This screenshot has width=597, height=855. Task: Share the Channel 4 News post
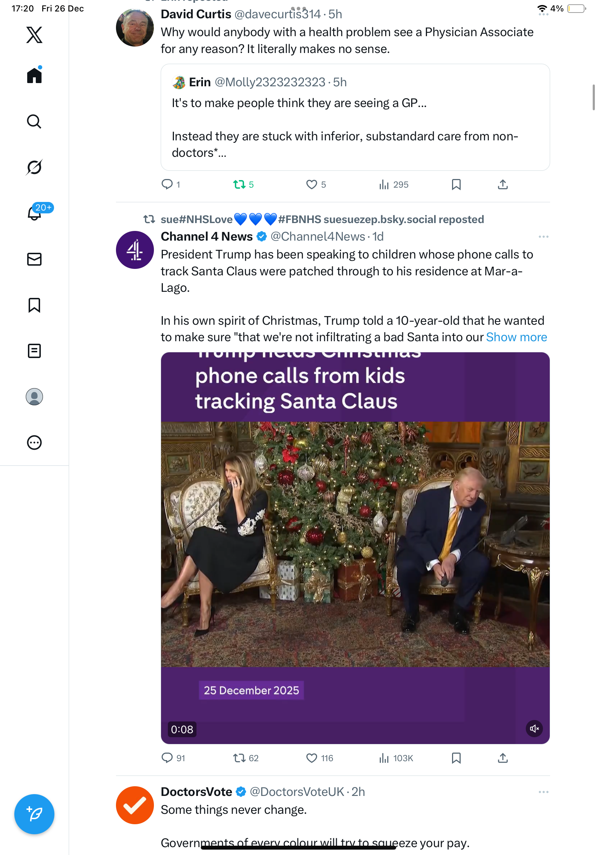pyautogui.click(x=503, y=758)
